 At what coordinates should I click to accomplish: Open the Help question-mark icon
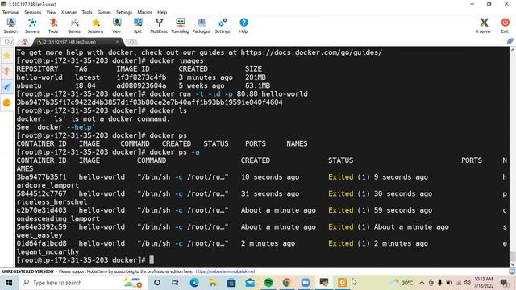click(x=243, y=25)
